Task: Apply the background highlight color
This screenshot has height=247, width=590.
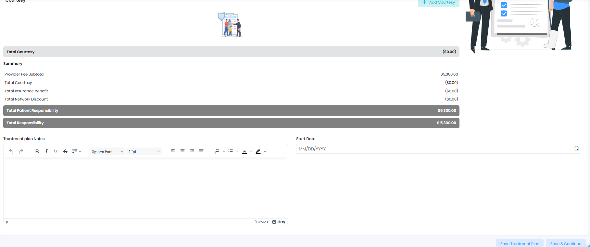Action: point(258,151)
